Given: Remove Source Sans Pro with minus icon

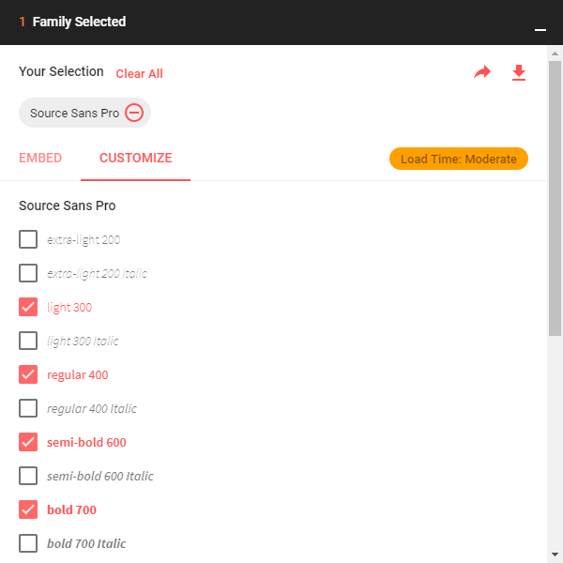Looking at the screenshot, I should pos(134,113).
